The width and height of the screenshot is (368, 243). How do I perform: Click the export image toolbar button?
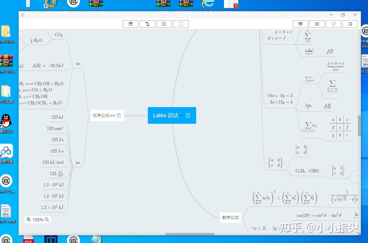[x=300, y=24]
